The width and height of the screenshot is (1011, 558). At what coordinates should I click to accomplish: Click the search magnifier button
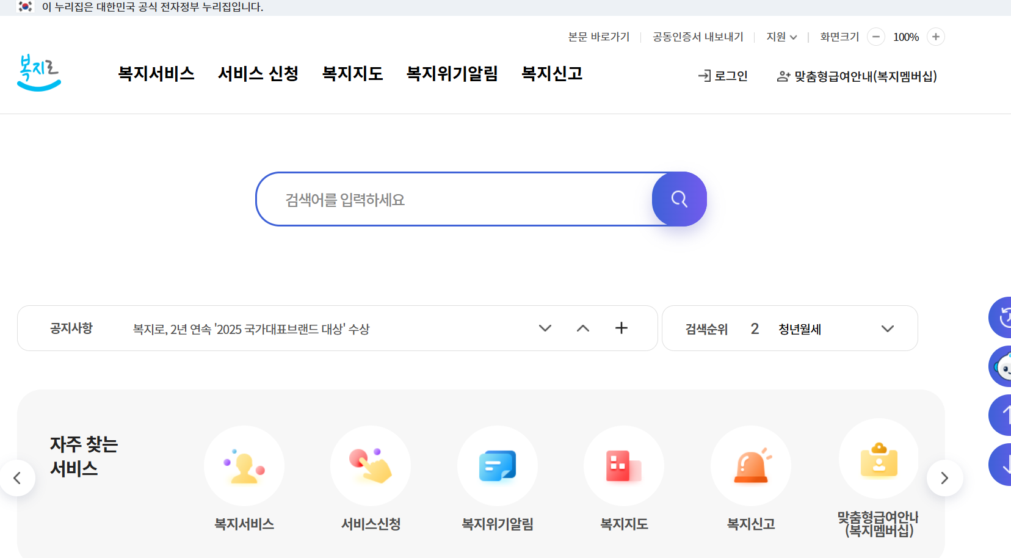679,199
